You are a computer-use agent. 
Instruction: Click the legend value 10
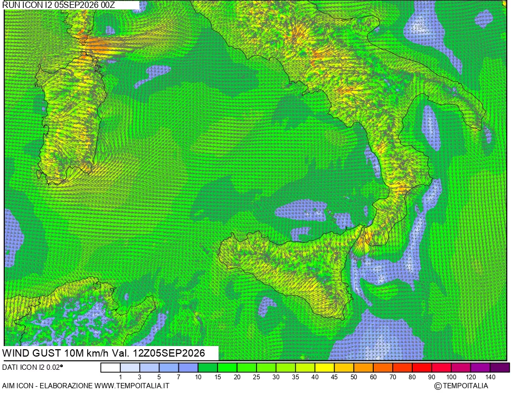pos(198,377)
